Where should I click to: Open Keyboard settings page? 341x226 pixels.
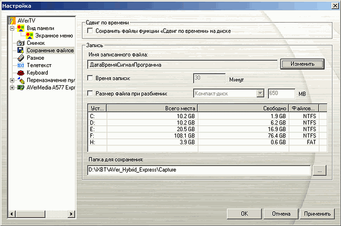[x=38, y=73]
